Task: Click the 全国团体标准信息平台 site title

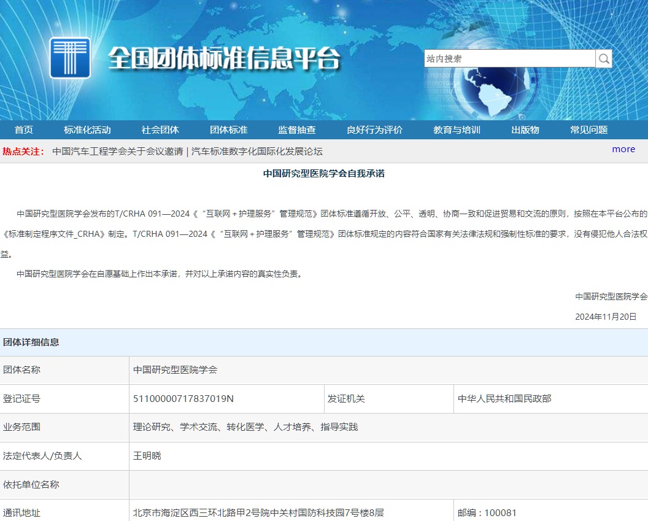Action: coord(224,58)
